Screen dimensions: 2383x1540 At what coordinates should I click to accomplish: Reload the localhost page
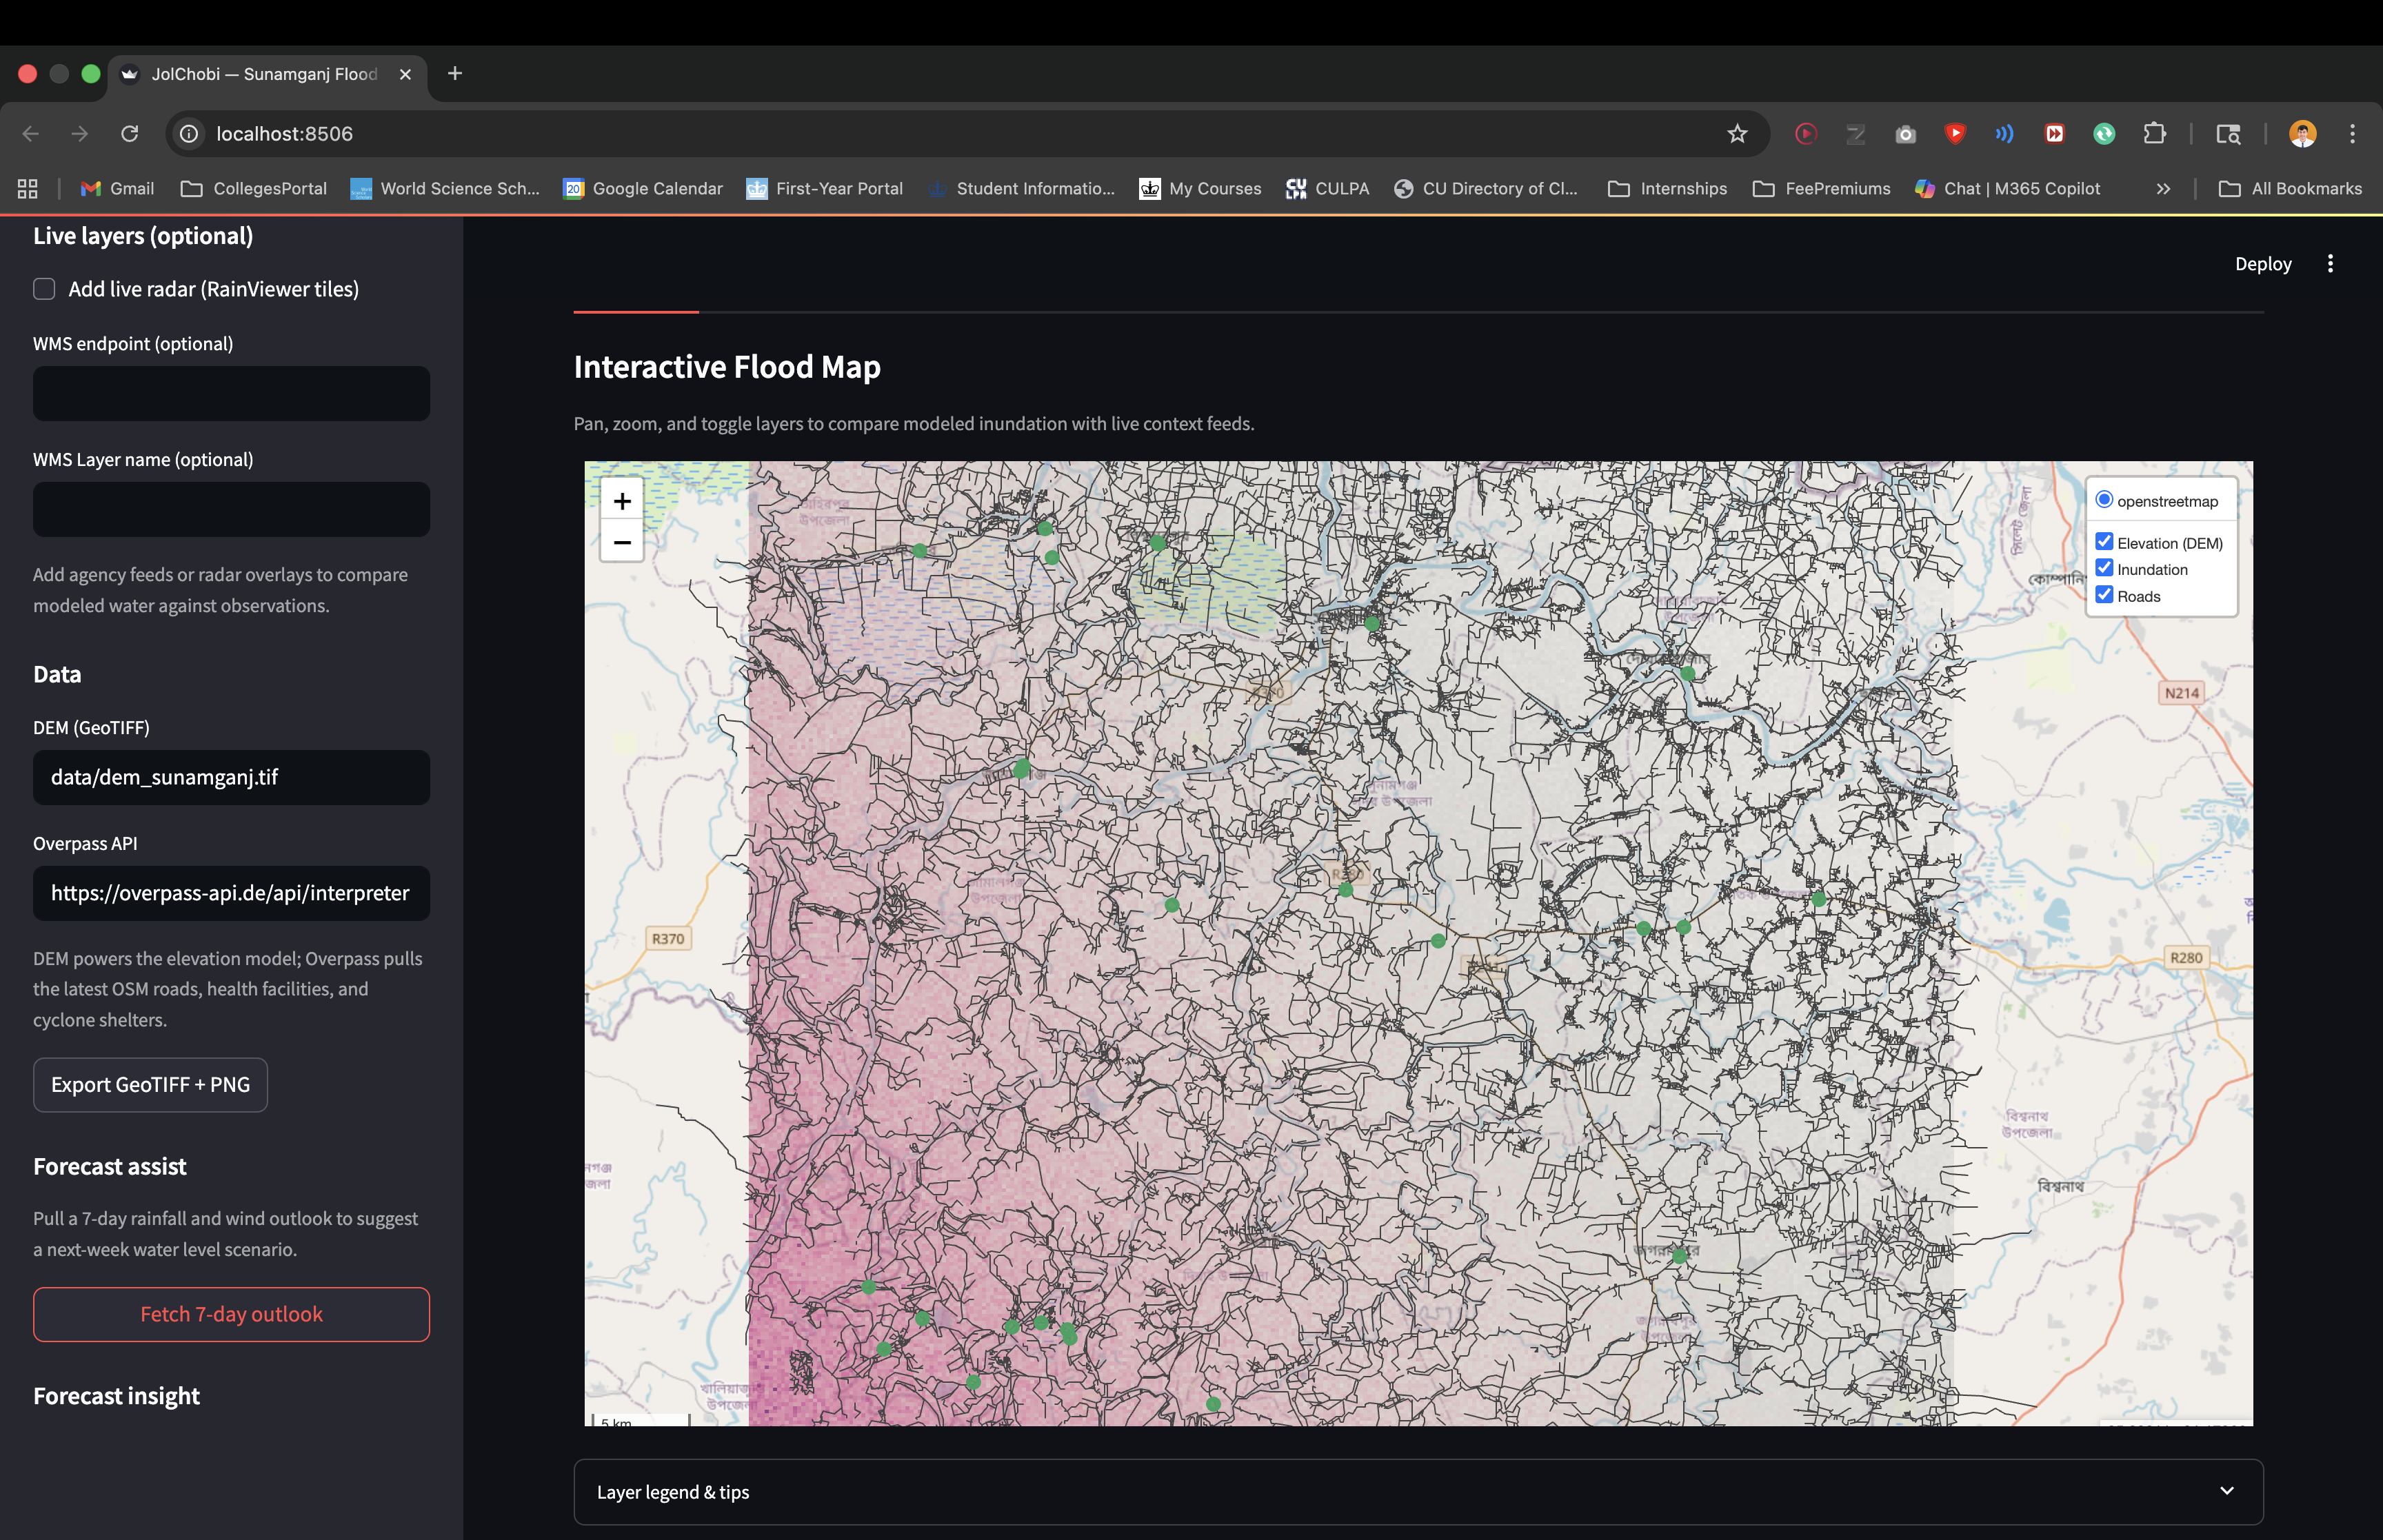(x=130, y=134)
